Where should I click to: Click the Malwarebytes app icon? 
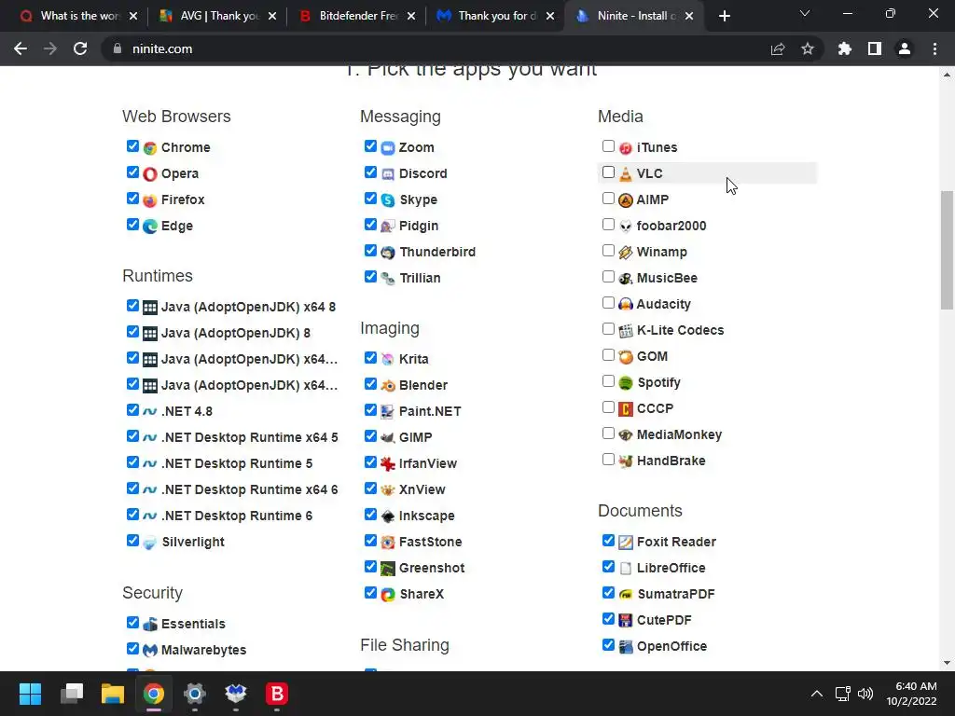pyautogui.click(x=150, y=651)
